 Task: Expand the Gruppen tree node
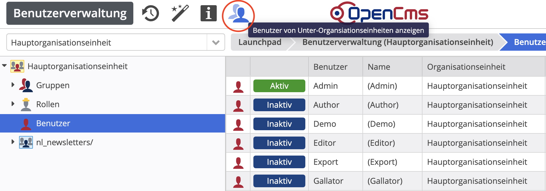13,85
